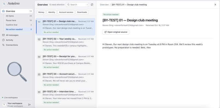Click the Connections sliders icon
Image resolution: width=220 pixels, height=108 pixels.
[x=3, y=45]
